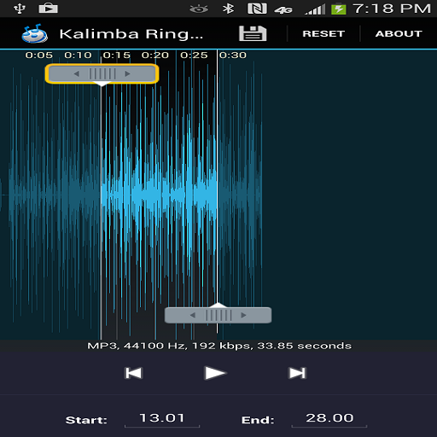
Task: Tap the battery charging status icon
Action: point(339,9)
